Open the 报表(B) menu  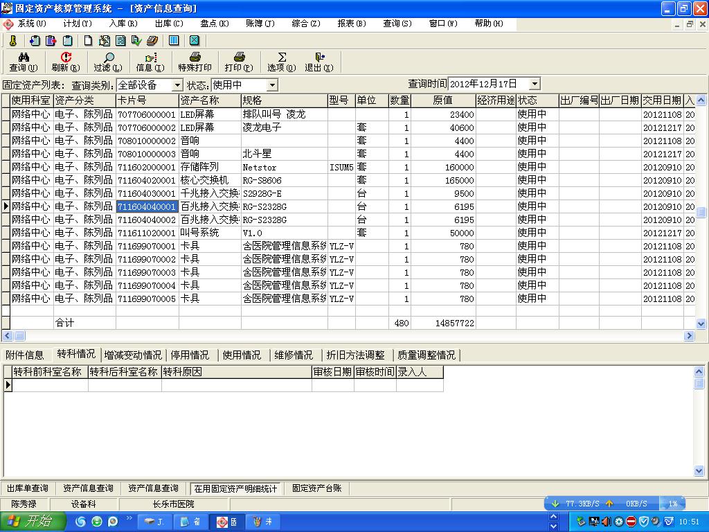coord(351,24)
